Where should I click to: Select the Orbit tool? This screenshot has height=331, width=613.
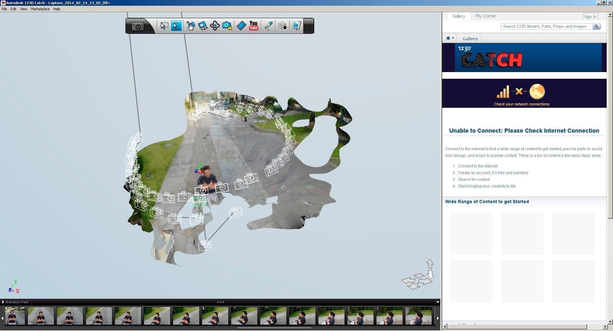coord(215,26)
